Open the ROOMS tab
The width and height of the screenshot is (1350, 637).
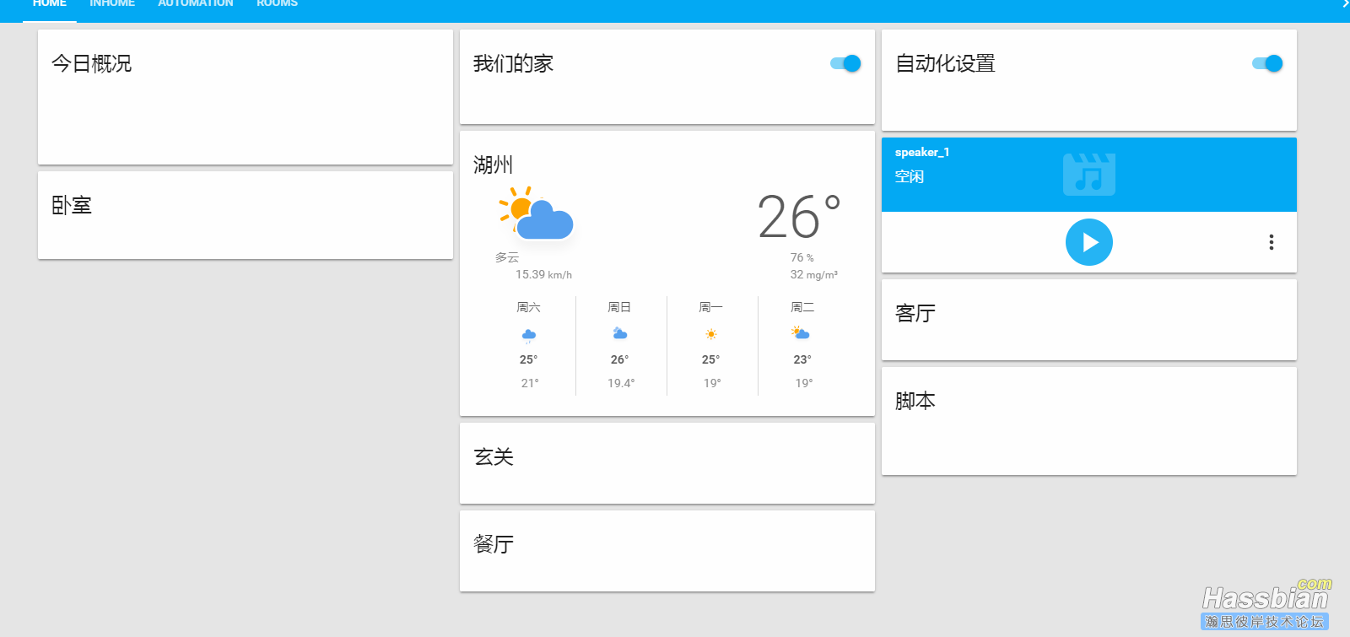278,5
